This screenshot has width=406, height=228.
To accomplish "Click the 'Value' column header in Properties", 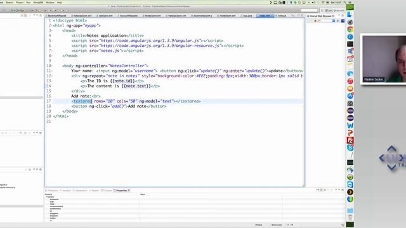I will [x=142, y=194].
